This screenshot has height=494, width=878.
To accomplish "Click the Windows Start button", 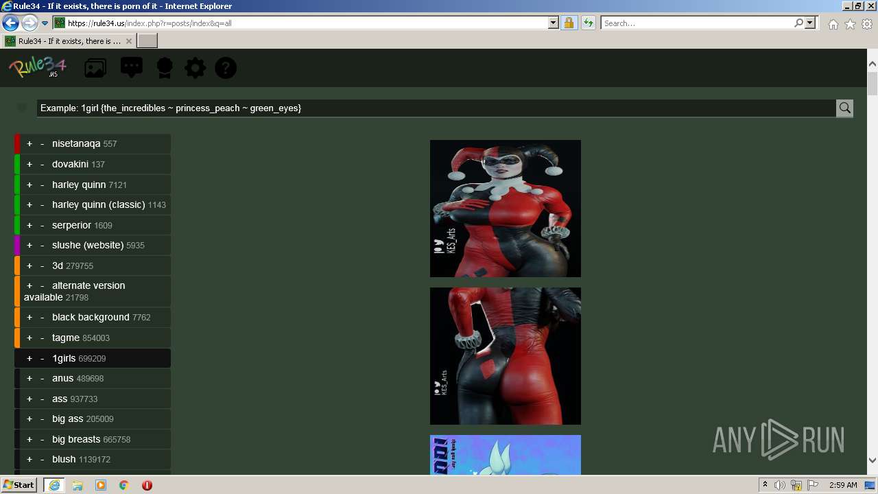I will pyautogui.click(x=19, y=484).
